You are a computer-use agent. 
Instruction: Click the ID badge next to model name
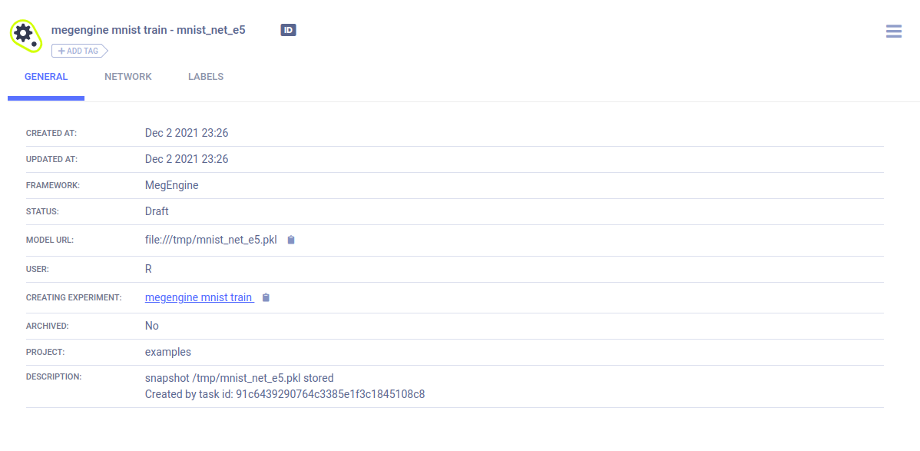click(288, 30)
